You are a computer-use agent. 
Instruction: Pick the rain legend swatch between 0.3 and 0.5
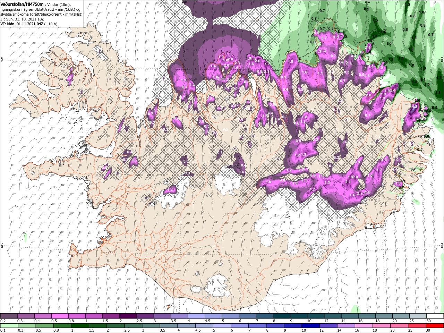[x=26, y=326]
